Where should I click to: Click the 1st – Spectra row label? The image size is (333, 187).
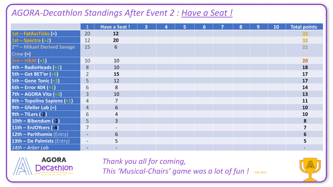click(x=46, y=40)
